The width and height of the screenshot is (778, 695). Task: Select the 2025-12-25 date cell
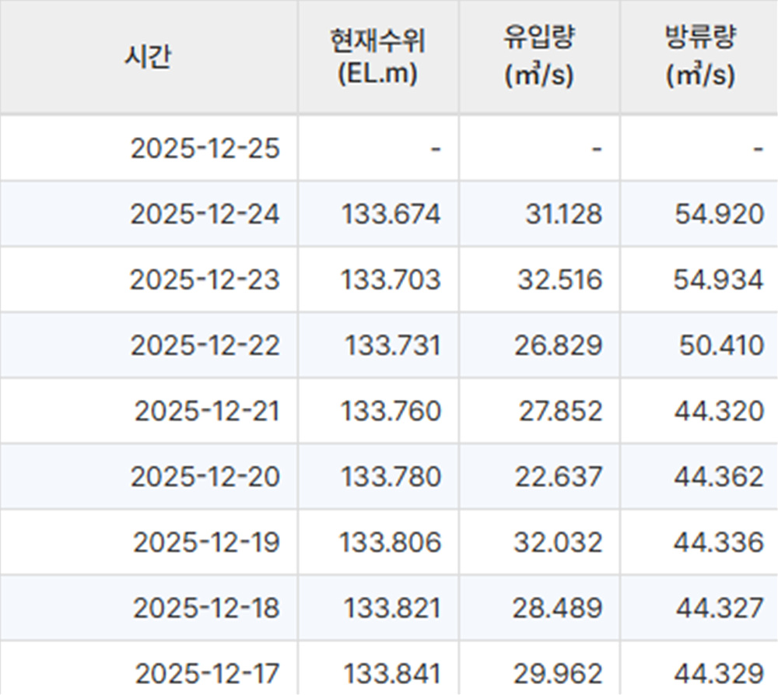click(x=205, y=148)
